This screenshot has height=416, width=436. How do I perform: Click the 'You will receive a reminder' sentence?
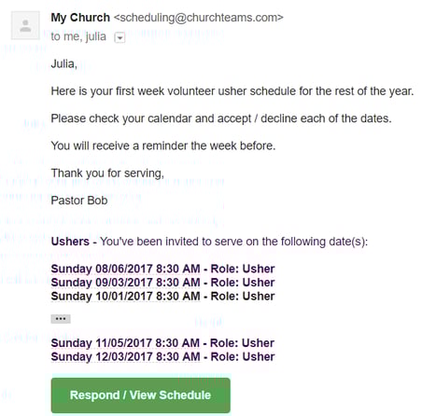(163, 146)
